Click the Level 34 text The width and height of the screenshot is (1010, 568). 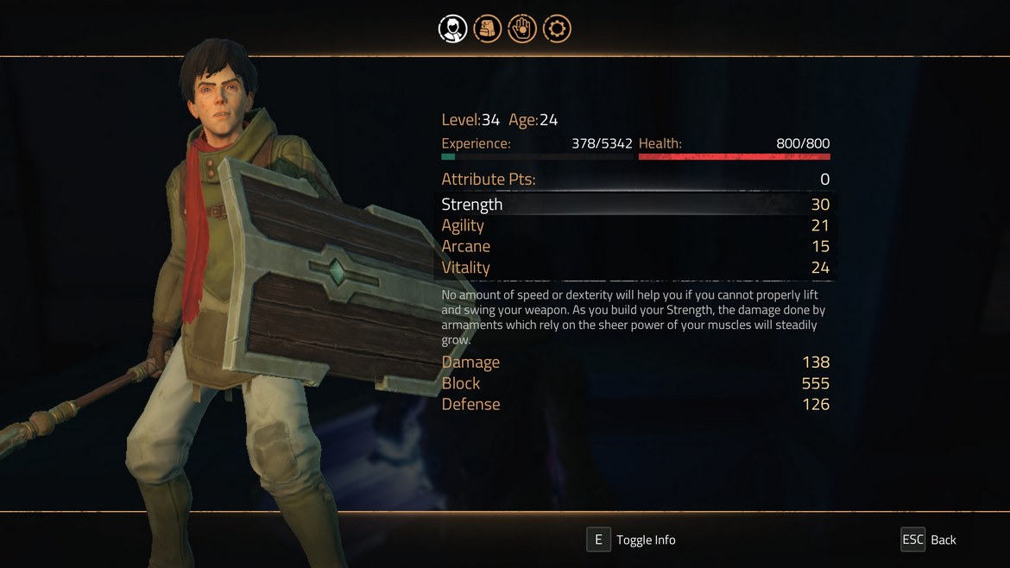point(470,120)
